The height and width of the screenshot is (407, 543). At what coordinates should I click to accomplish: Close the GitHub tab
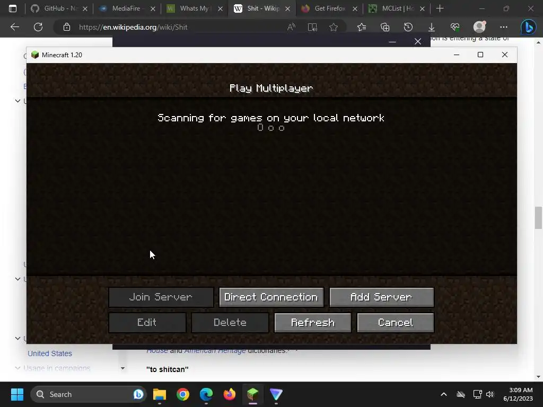click(x=85, y=8)
